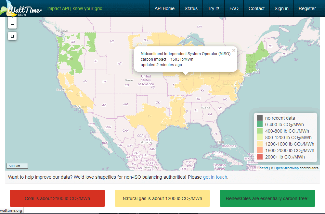Click the 'Monterrey' city label on map

[147, 142]
